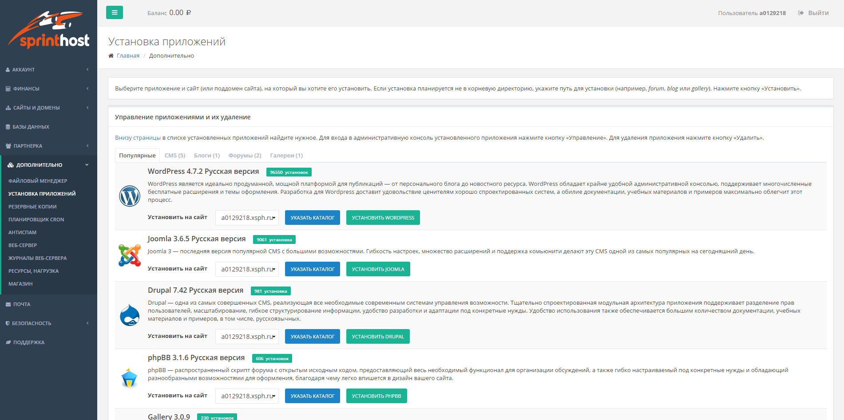The width and height of the screenshot is (844, 420).
Task: Click the shield icon beside Безопасность
Action: (x=8, y=323)
